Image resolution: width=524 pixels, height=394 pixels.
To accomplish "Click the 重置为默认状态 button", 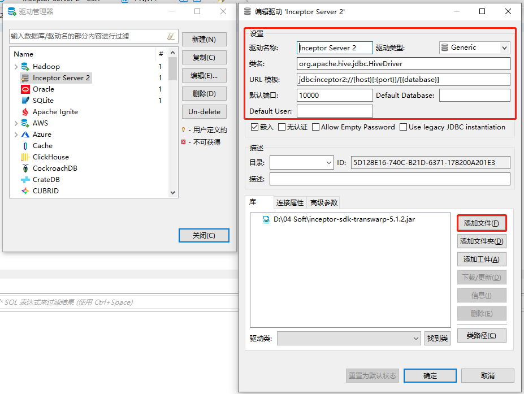I will 373,375.
